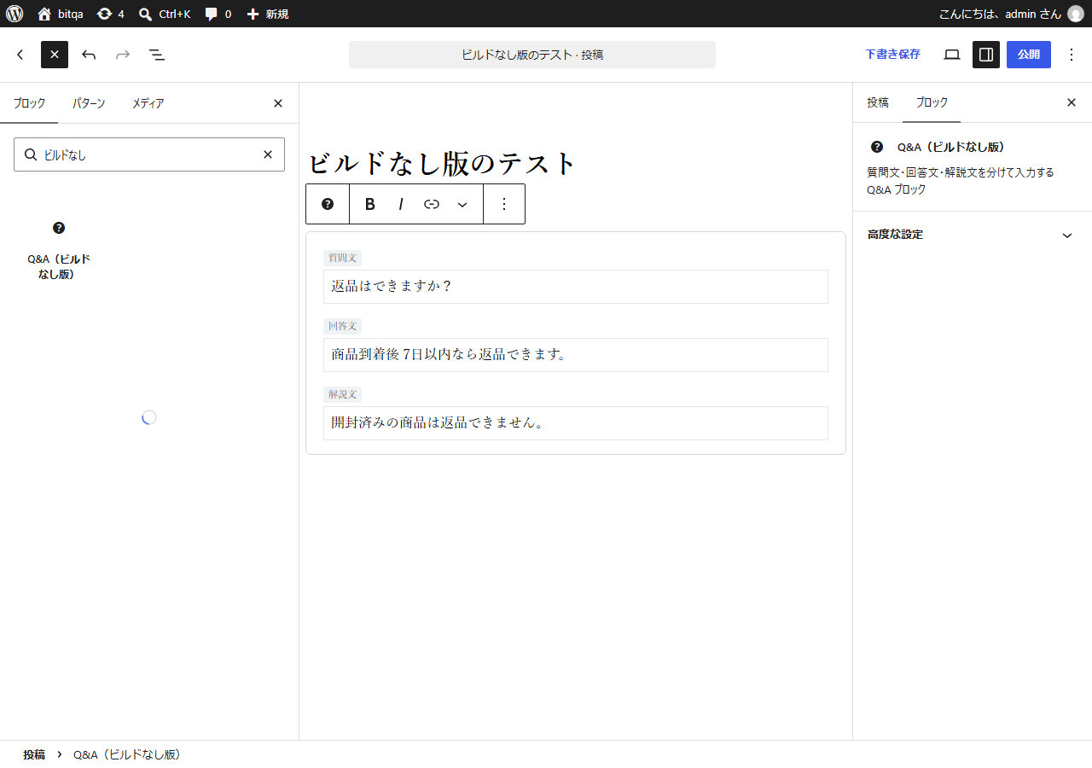Close the inserter panel with X
The width and height of the screenshot is (1092, 768).
click(x=278, y=103)
